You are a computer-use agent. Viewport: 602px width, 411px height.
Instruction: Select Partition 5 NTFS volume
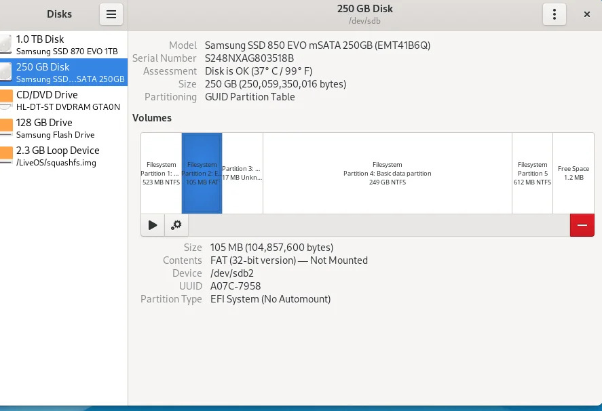point(532,173)
